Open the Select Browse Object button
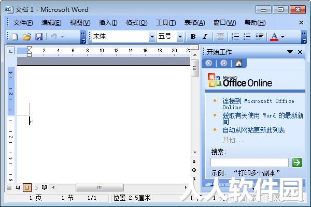Screen dimensions: 311x207 click(194, 170)
